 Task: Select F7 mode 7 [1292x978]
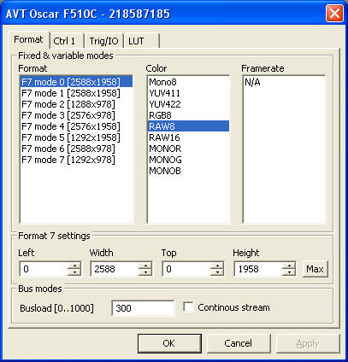pos(76,160)
